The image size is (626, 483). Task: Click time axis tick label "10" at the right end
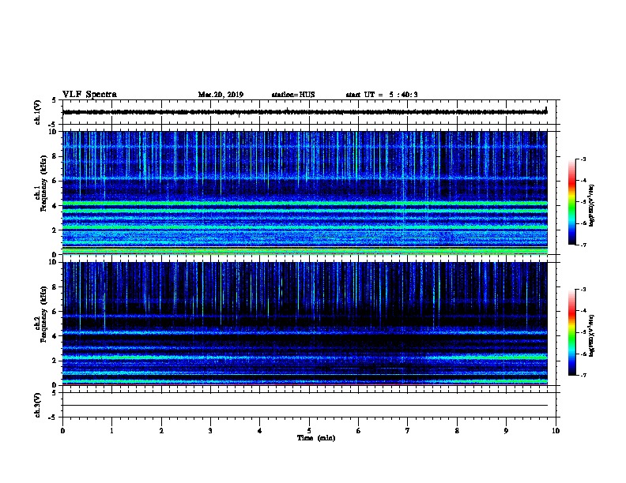[x=556, y=431]
